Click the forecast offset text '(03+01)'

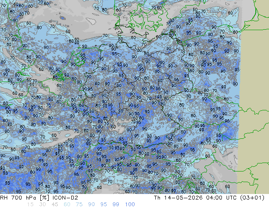point(252,198)
